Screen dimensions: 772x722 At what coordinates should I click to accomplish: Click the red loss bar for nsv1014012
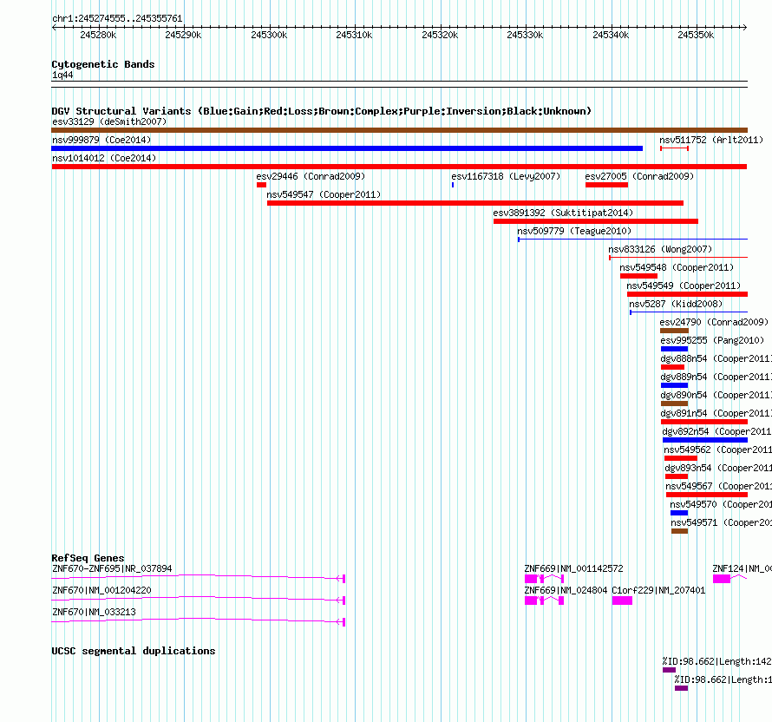399,167
